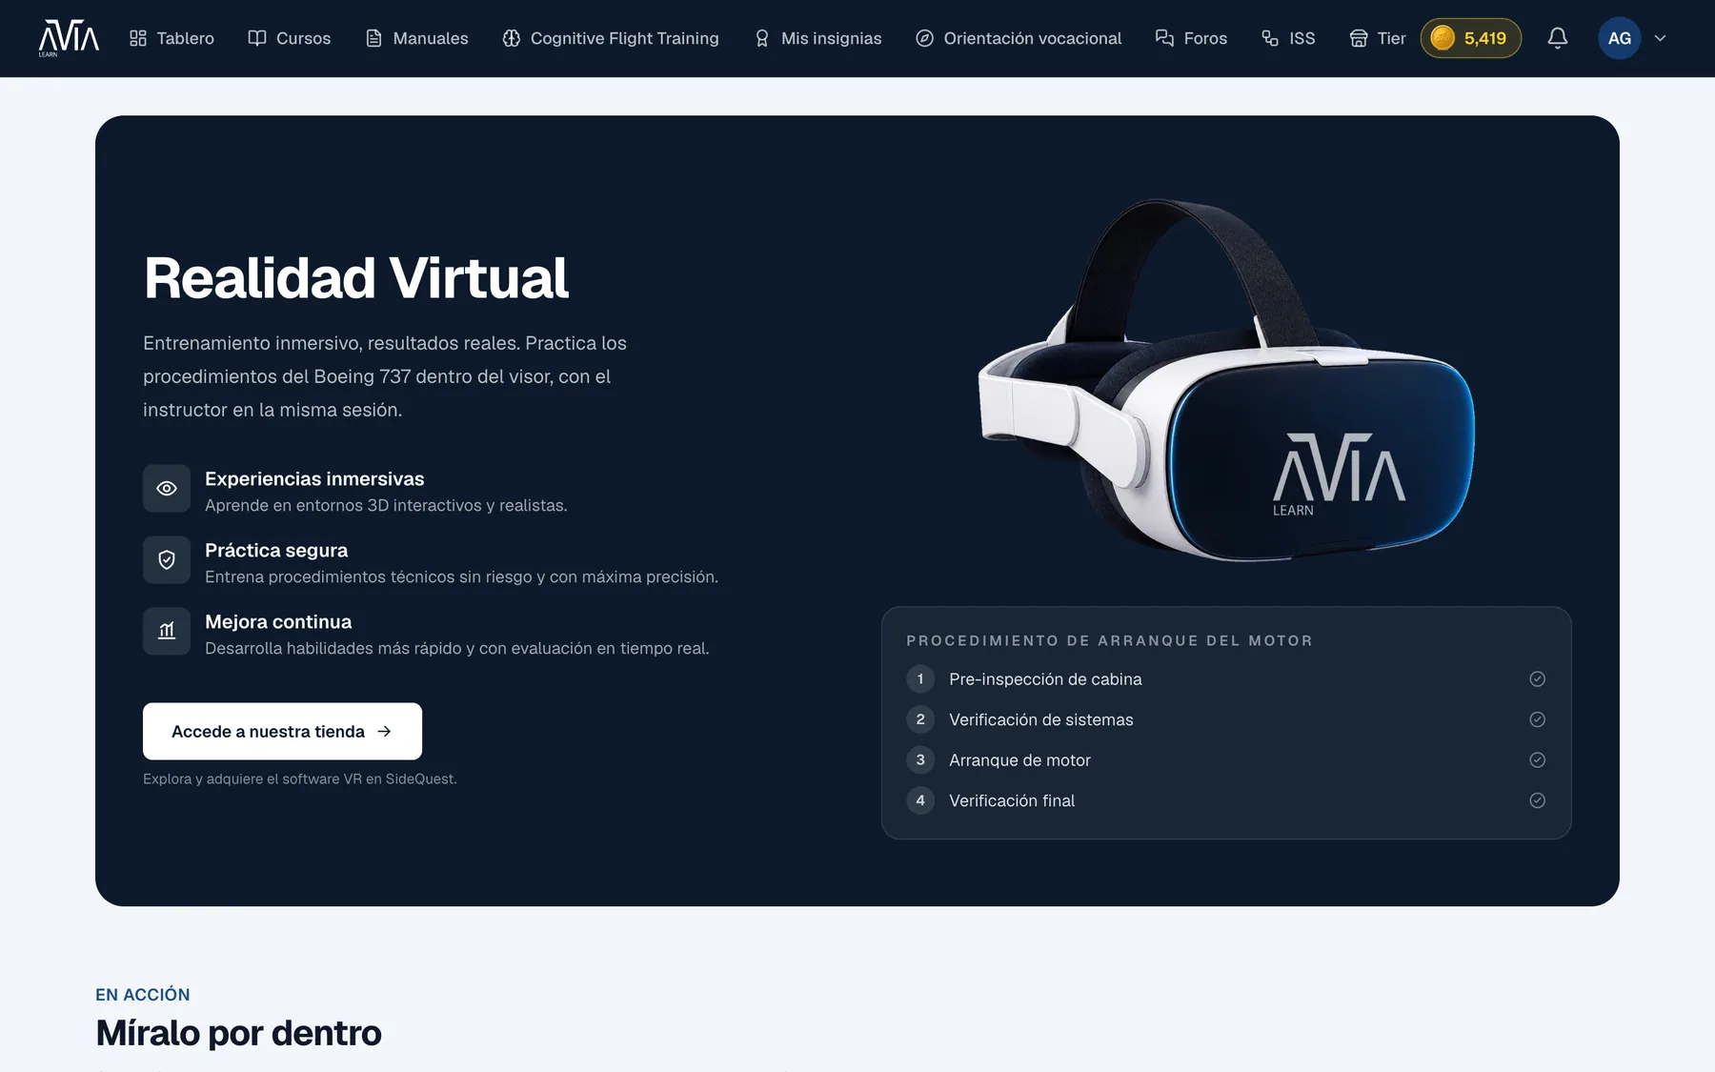Click the SideQuest explanatory note
This screenshot has width=1715, height=1072.
(x=300, y=779)
